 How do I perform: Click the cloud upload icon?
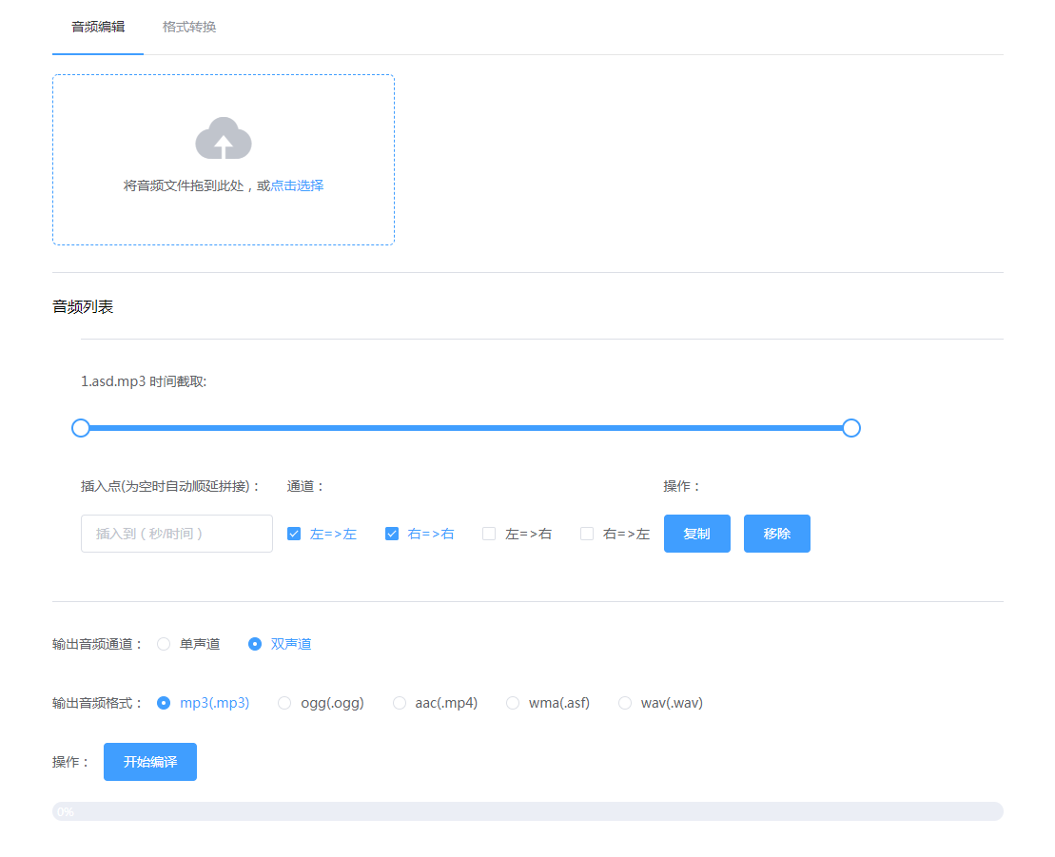pos(223,137)
